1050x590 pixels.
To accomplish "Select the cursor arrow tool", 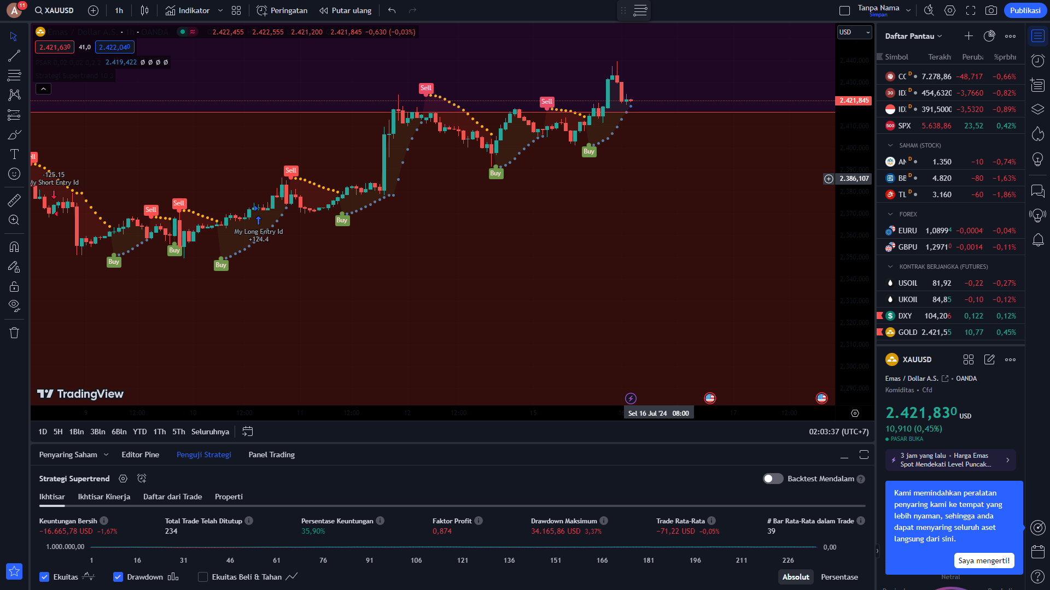I will pos(14,37).
